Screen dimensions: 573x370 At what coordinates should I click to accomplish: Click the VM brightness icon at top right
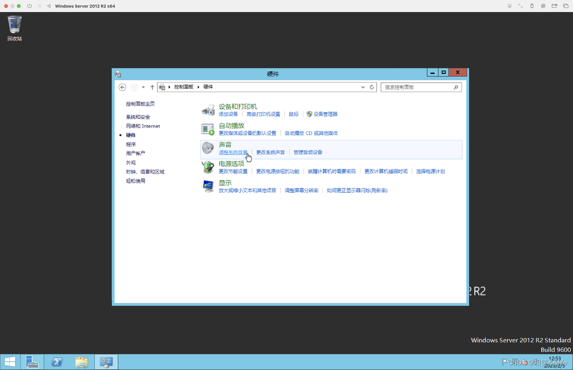click(509, 6)
